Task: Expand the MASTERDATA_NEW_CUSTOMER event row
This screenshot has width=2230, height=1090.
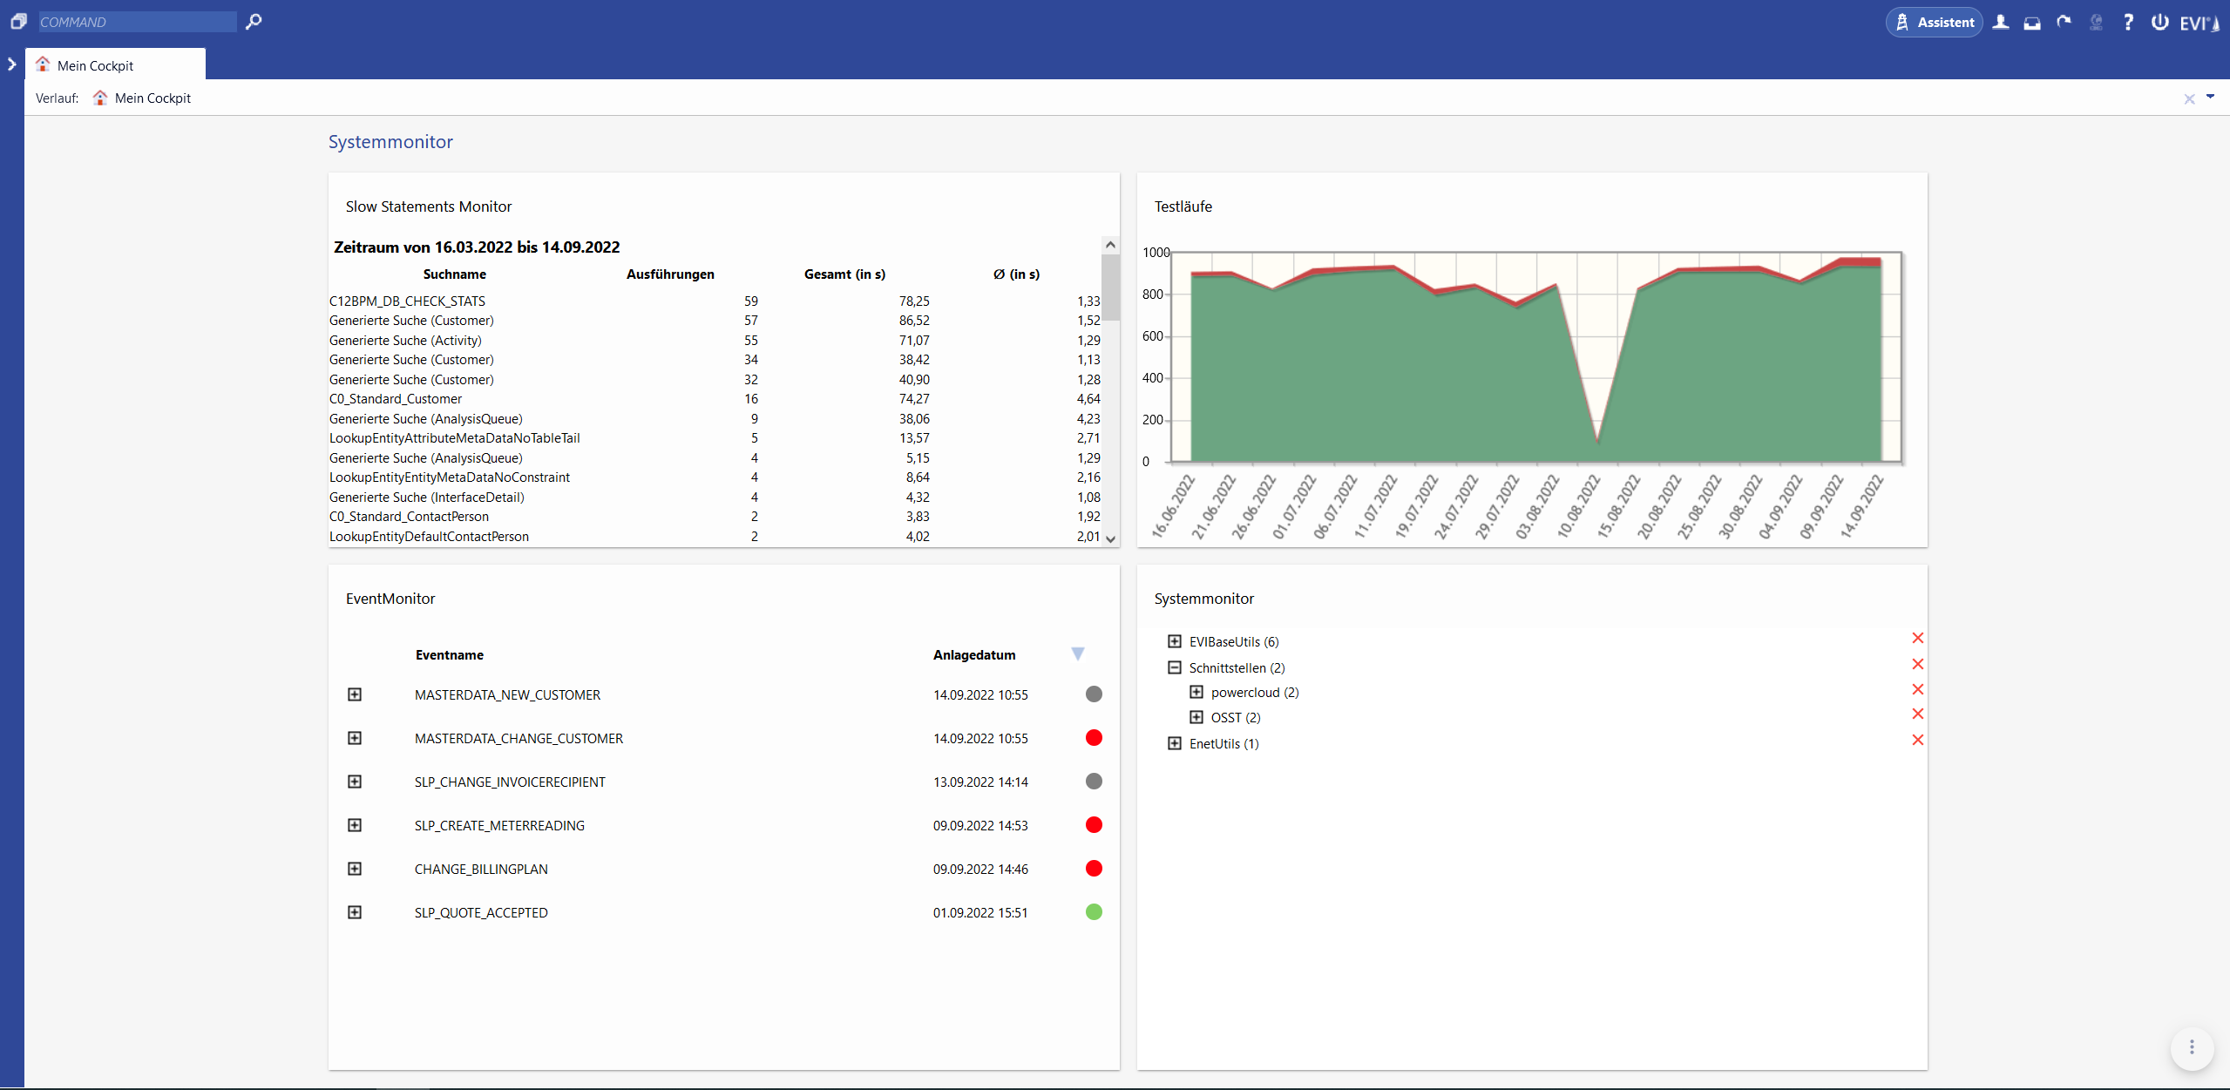Action: (355, 694)
